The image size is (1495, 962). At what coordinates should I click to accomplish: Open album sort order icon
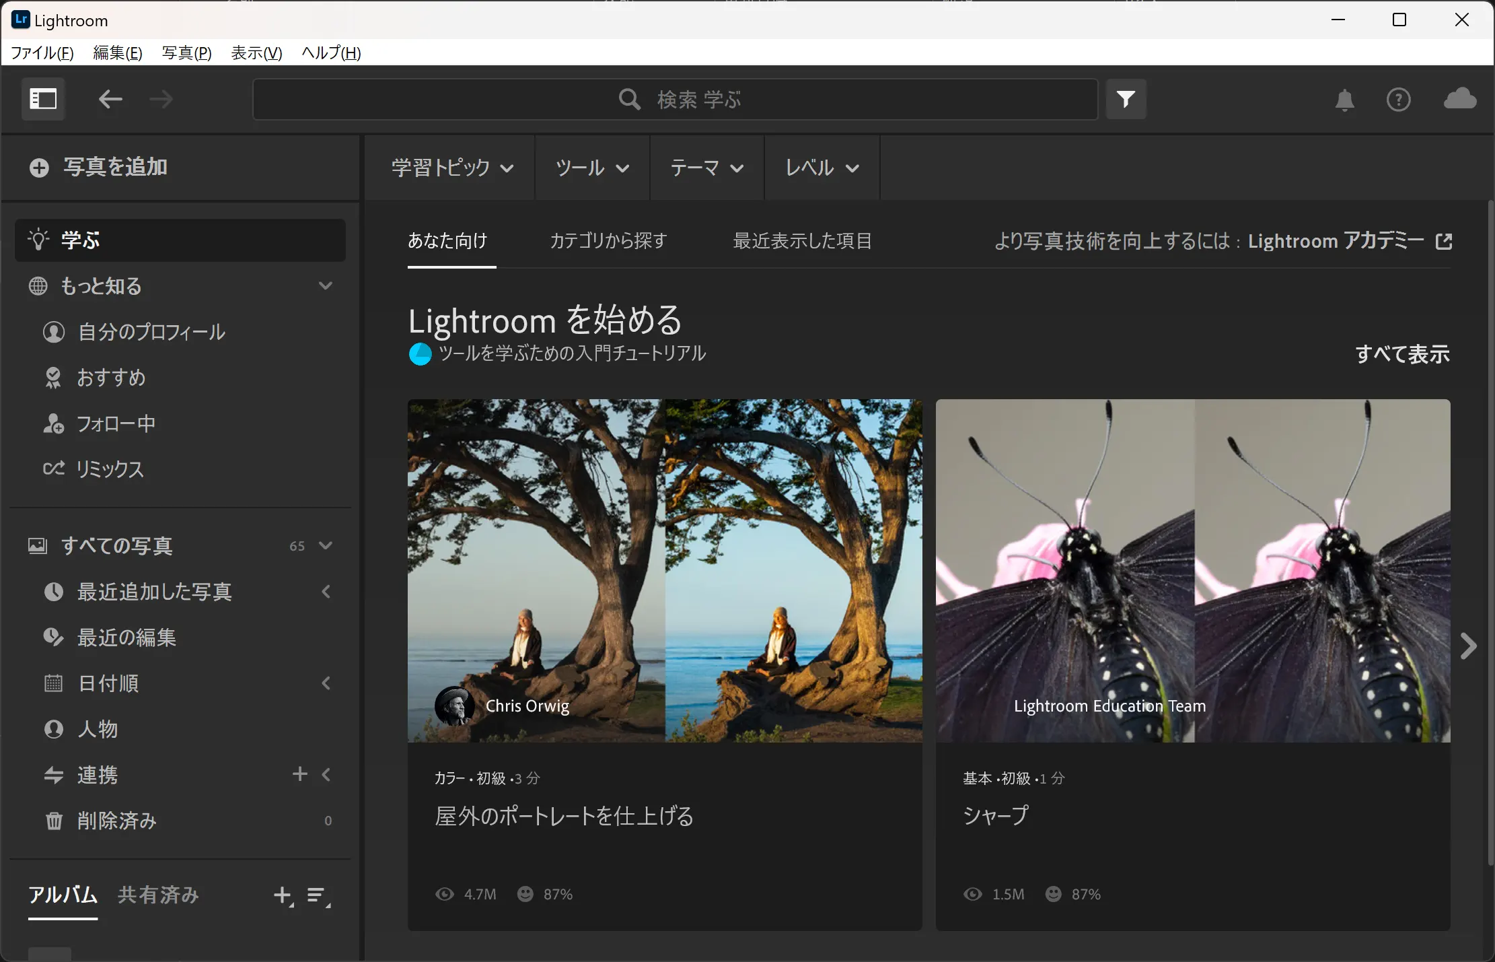point(318,895)
